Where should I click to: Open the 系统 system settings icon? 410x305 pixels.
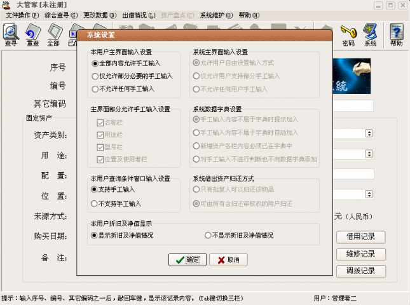coord(371,36)
